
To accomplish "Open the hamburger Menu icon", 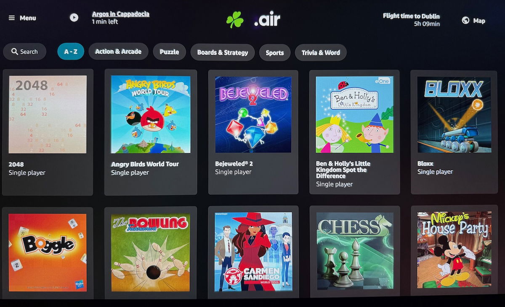I will (x=12, y=18).
